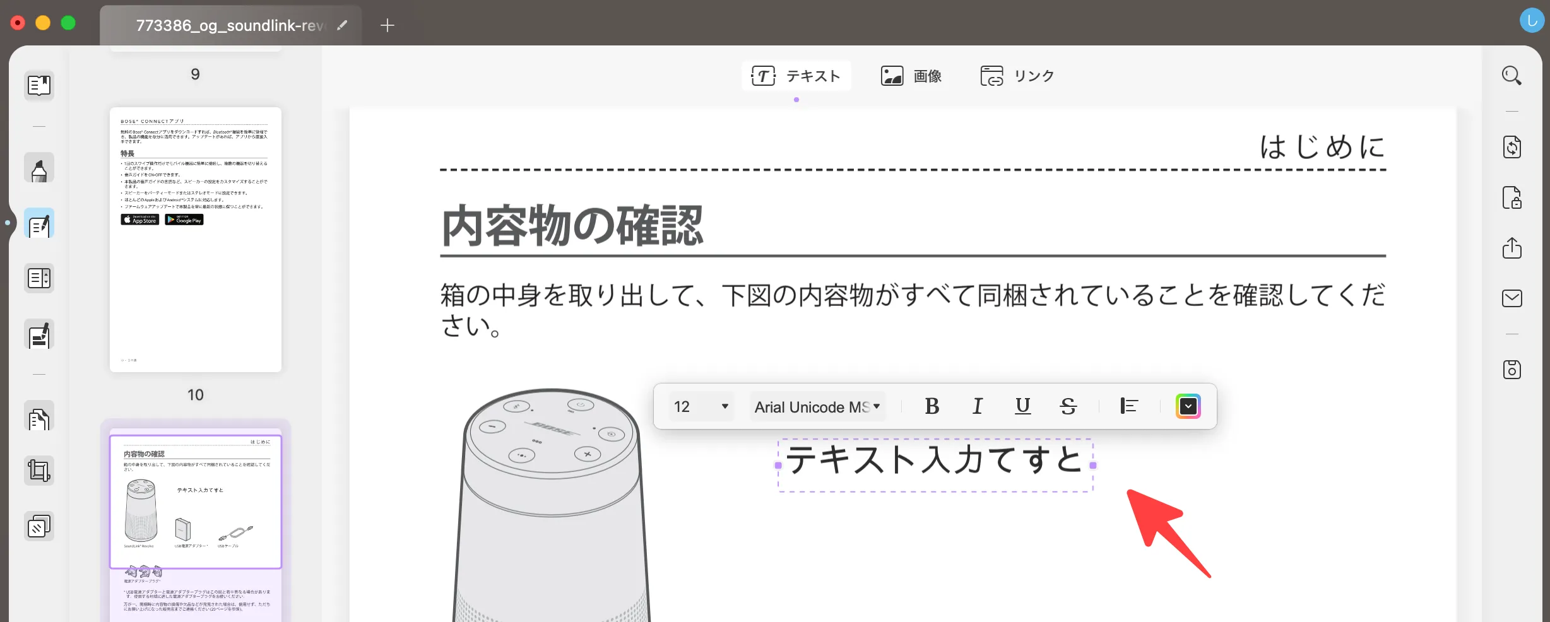
Task: Send file by email envelope icon
Action: pyautogui.click(x=1512, y=298)
